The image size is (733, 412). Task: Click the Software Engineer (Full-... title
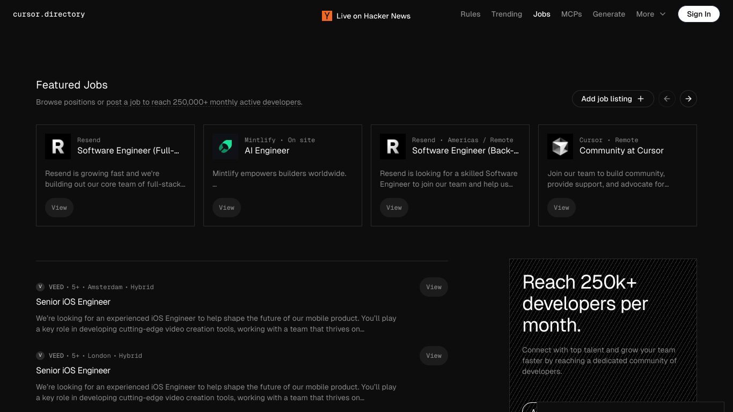[128, 151]
